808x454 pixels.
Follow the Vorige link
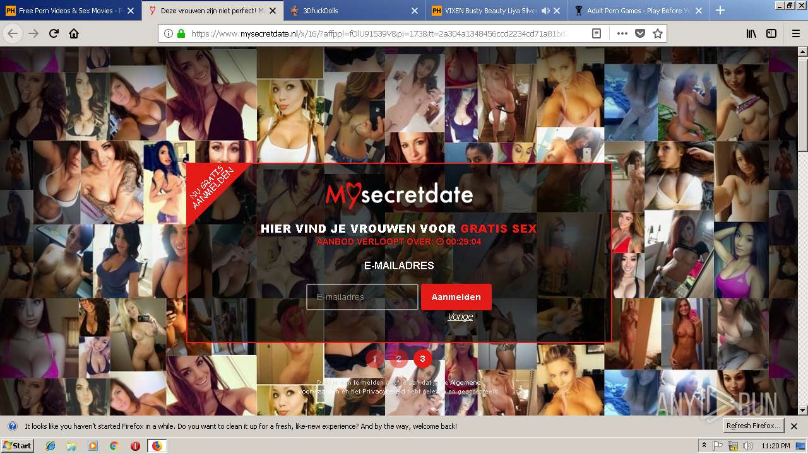[x=460, y=317]
